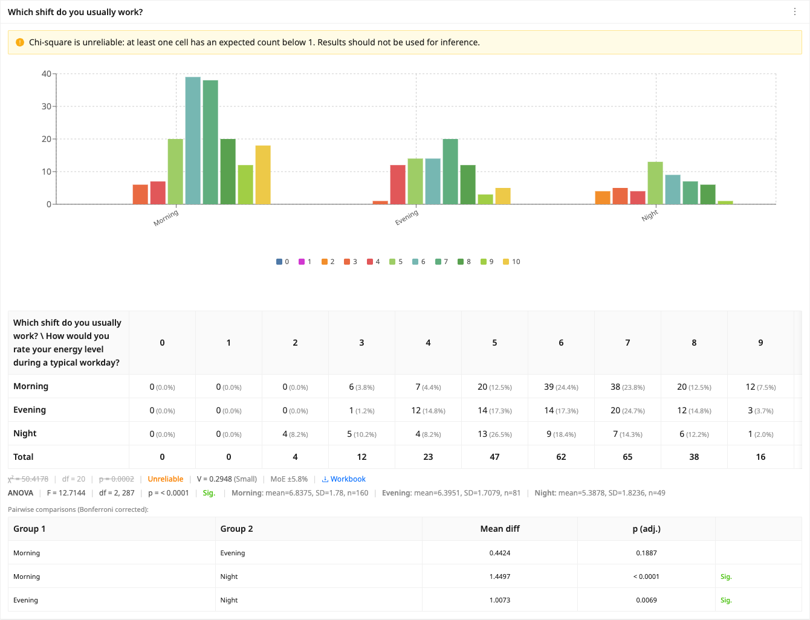Hide series 8 via legend entry

(x=464, y=262)
